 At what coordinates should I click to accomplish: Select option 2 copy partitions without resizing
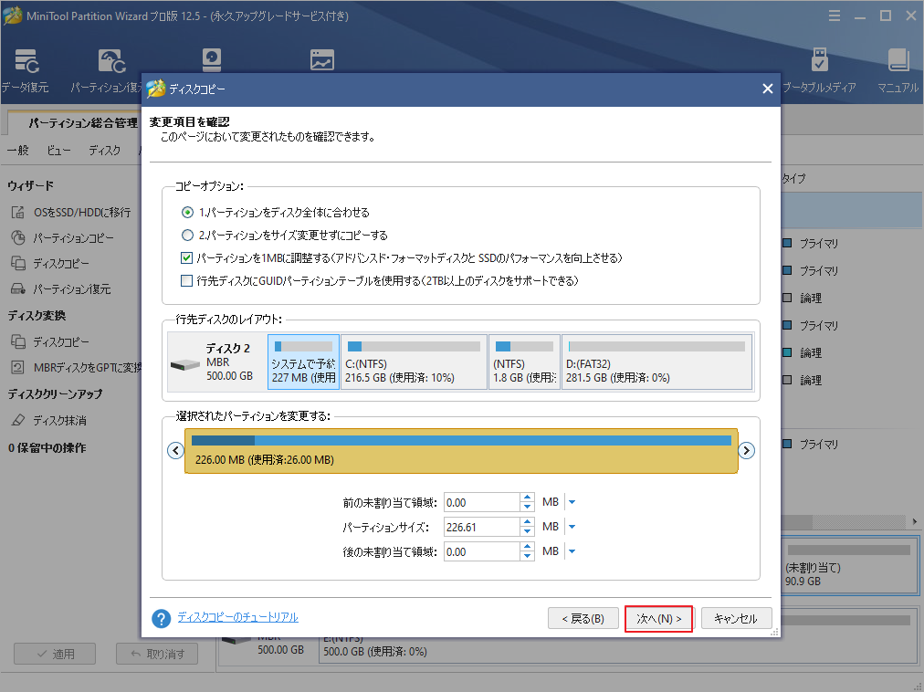coord(188,236)
